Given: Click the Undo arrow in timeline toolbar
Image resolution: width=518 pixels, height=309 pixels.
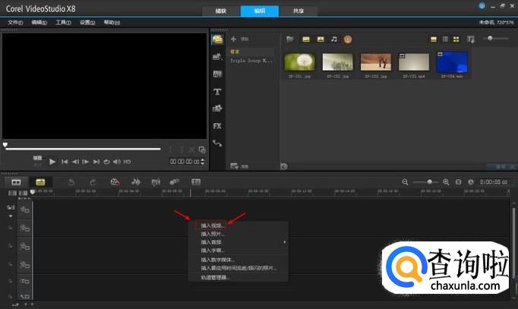Looking at the screenshot, I should pyautogui.click(x=71, y=181).
